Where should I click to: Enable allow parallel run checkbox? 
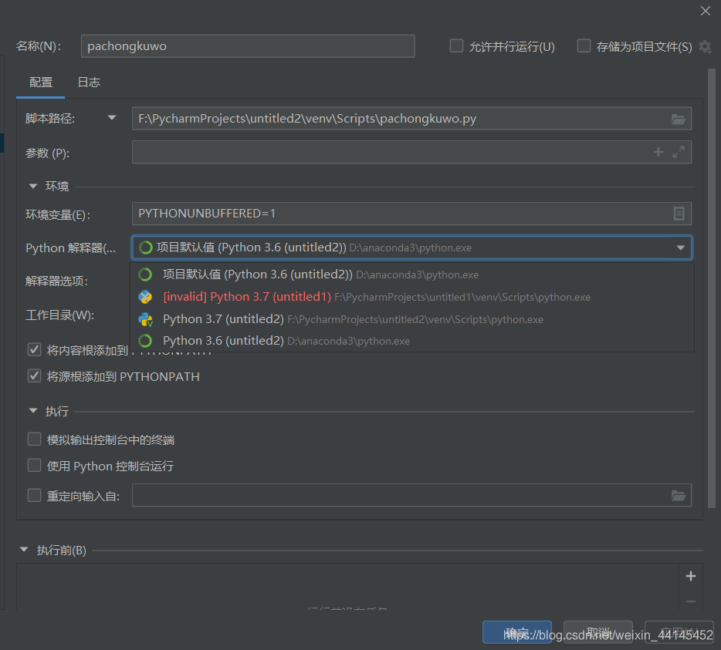457,46
